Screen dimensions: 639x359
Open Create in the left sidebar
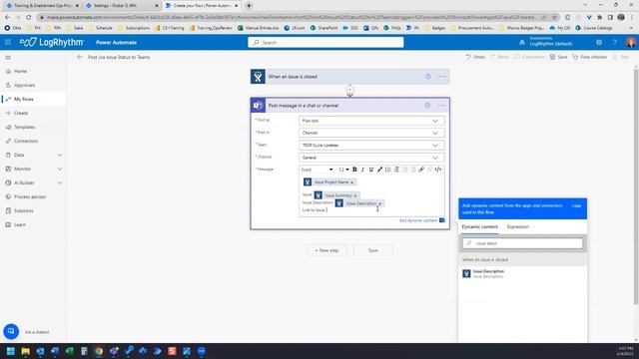pos(21,113)
